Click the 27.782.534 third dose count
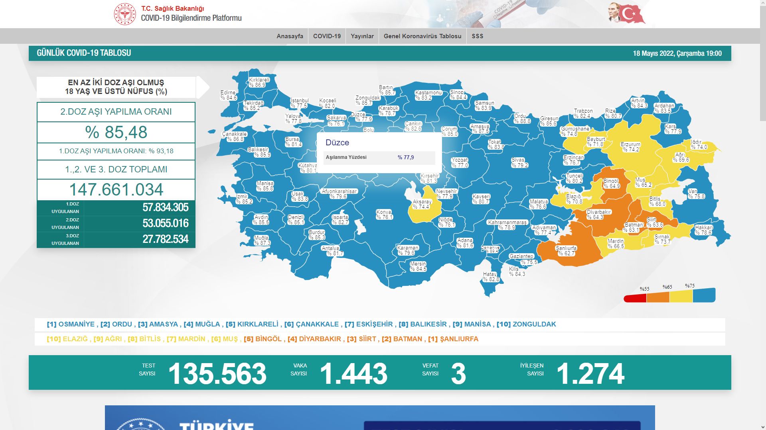 click(166, 239)
